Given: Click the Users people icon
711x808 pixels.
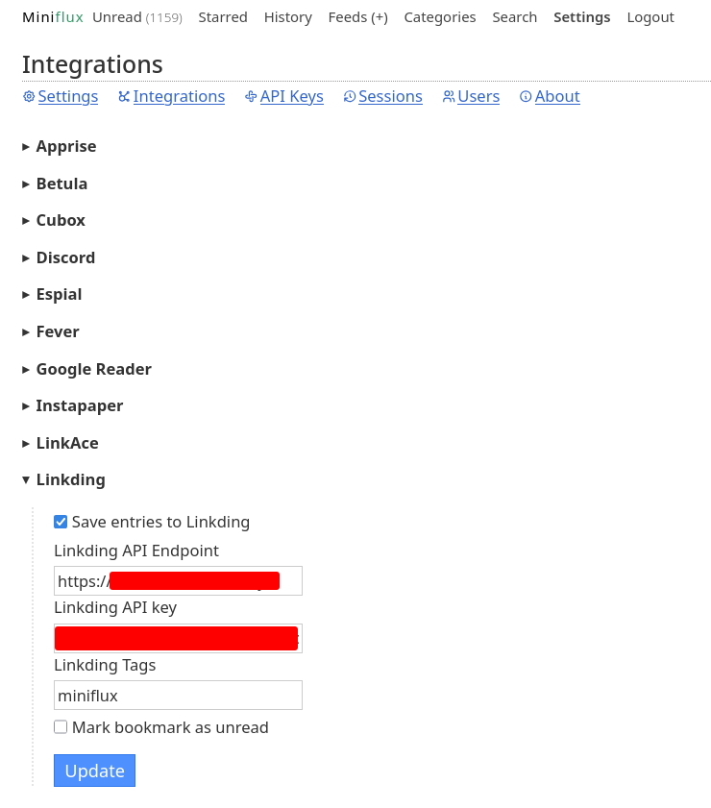Looking at the screenshot, I should click(449, 97).
